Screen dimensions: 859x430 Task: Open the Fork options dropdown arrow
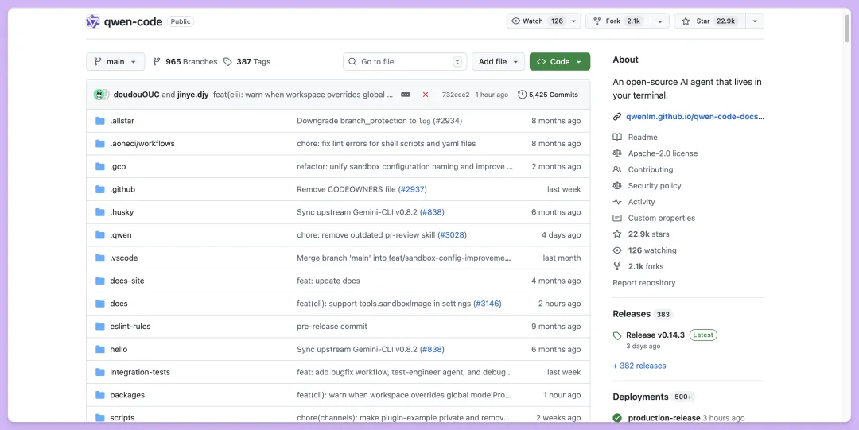coord(660,21)
